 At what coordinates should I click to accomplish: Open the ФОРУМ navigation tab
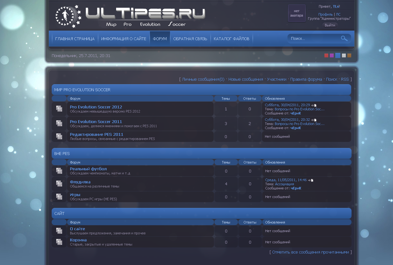click(x=160, y=39)
